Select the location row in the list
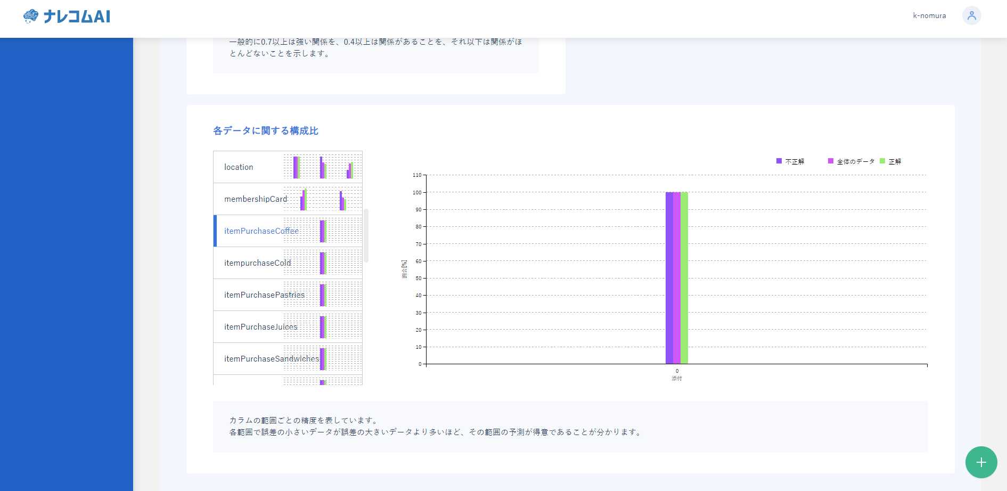The height and width of the screenshot is (491, 1007). coord(239,167)
